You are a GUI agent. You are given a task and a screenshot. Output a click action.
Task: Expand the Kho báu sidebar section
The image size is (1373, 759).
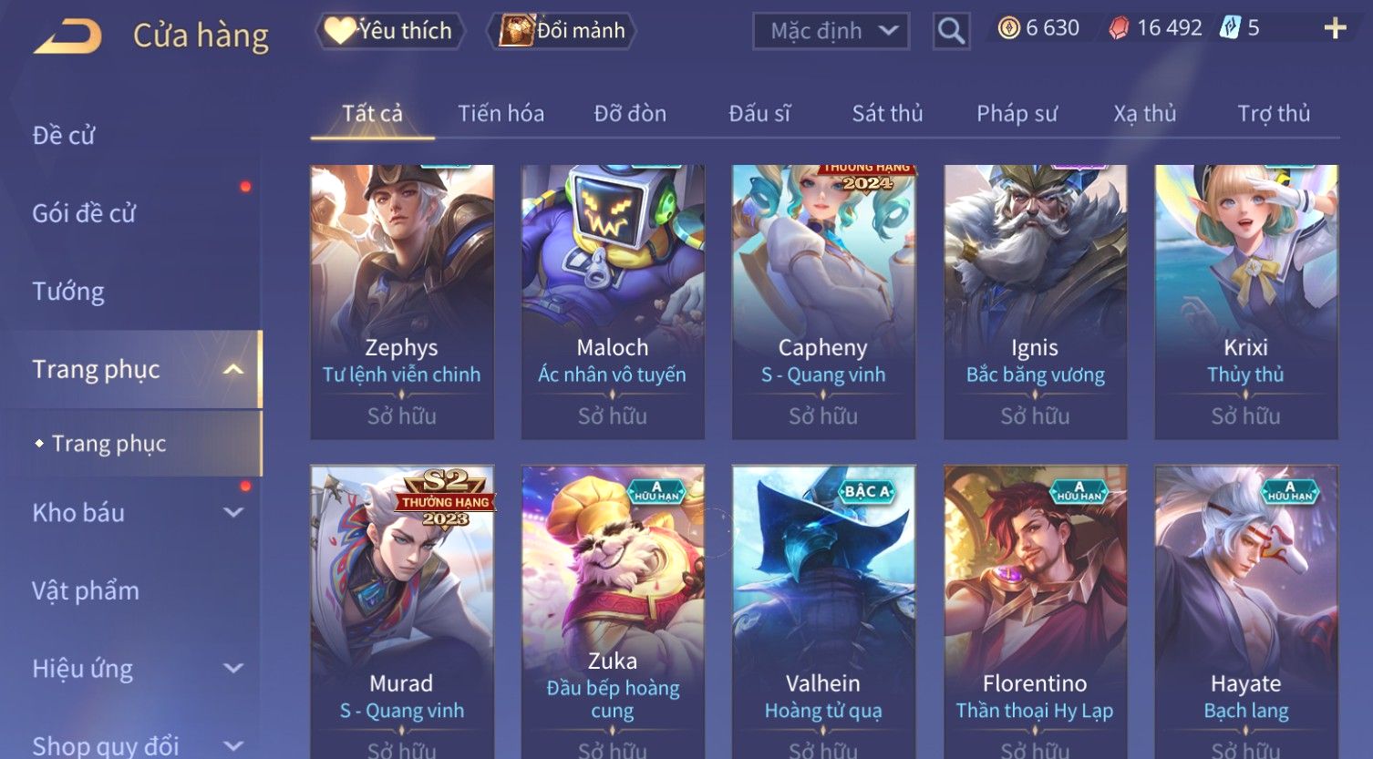click(233, 513)
